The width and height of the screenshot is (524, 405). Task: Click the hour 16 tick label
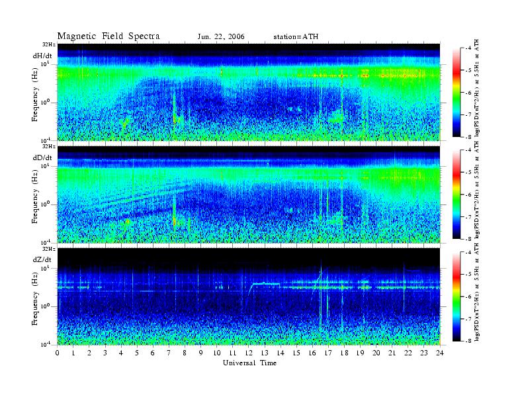pyautogui.click(x=312, y=353)
